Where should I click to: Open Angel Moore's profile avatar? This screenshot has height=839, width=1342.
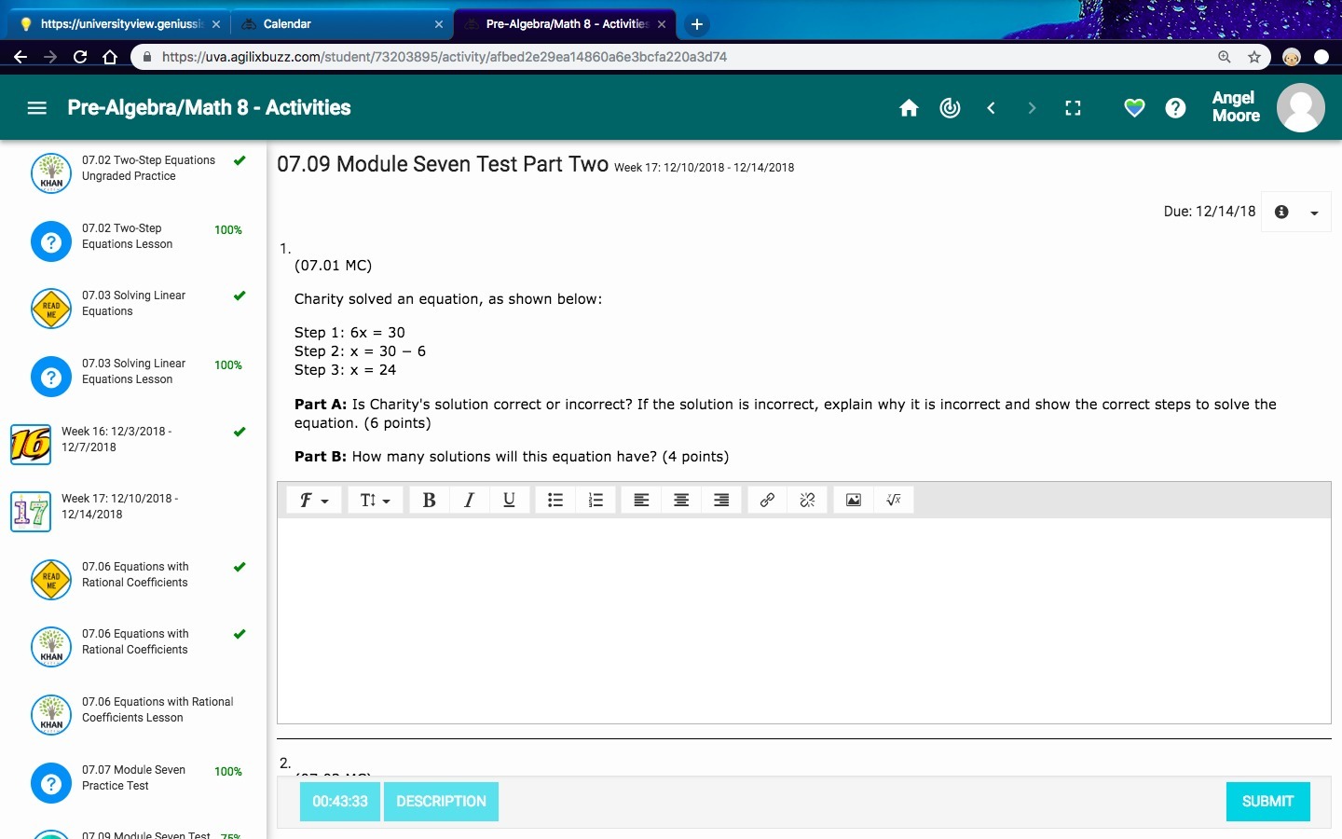pos(1300,107)
